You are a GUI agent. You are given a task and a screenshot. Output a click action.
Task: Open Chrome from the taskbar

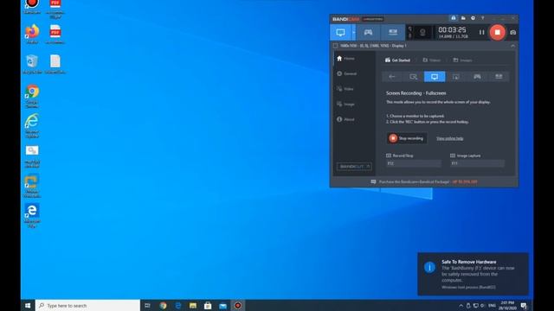pos(163,305)
